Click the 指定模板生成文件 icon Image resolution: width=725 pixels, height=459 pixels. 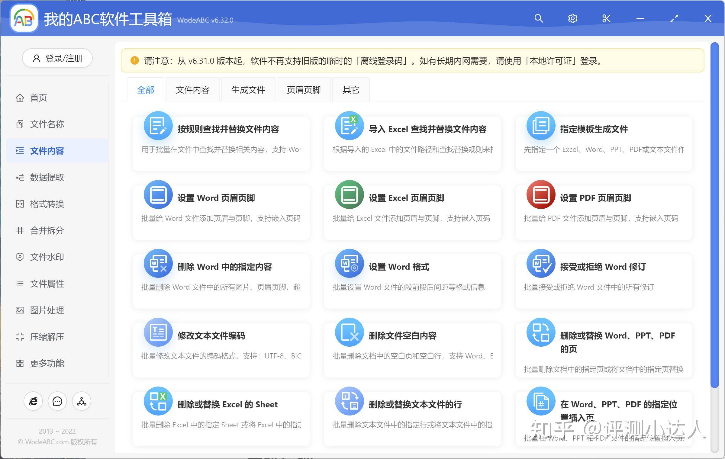(x=541, y=126)
